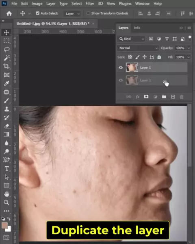Select the Rectangle shape tool
The image size is (195, 244).
6,185
